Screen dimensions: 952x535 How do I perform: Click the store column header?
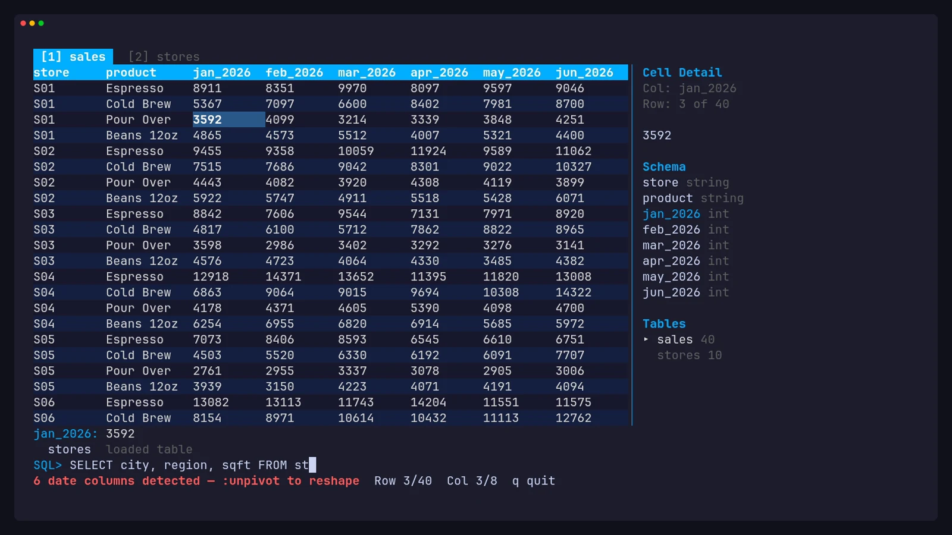[51, 73]
